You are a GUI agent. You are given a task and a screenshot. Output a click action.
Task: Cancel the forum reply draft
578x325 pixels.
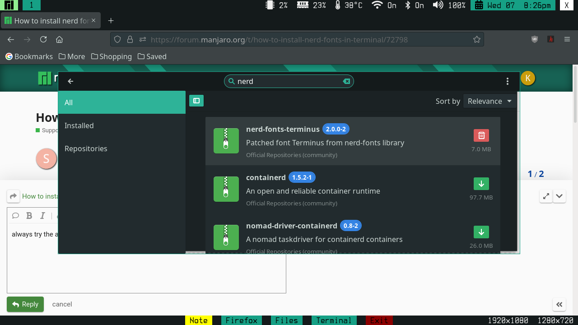click(62, 304)
